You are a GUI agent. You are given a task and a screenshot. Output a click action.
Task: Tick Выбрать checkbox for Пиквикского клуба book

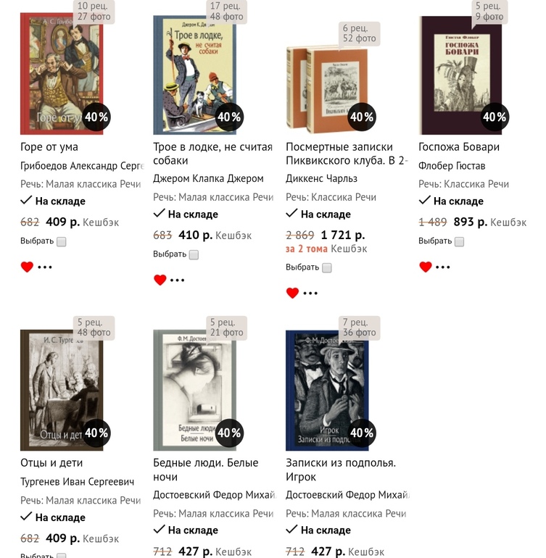pos(327,268)
